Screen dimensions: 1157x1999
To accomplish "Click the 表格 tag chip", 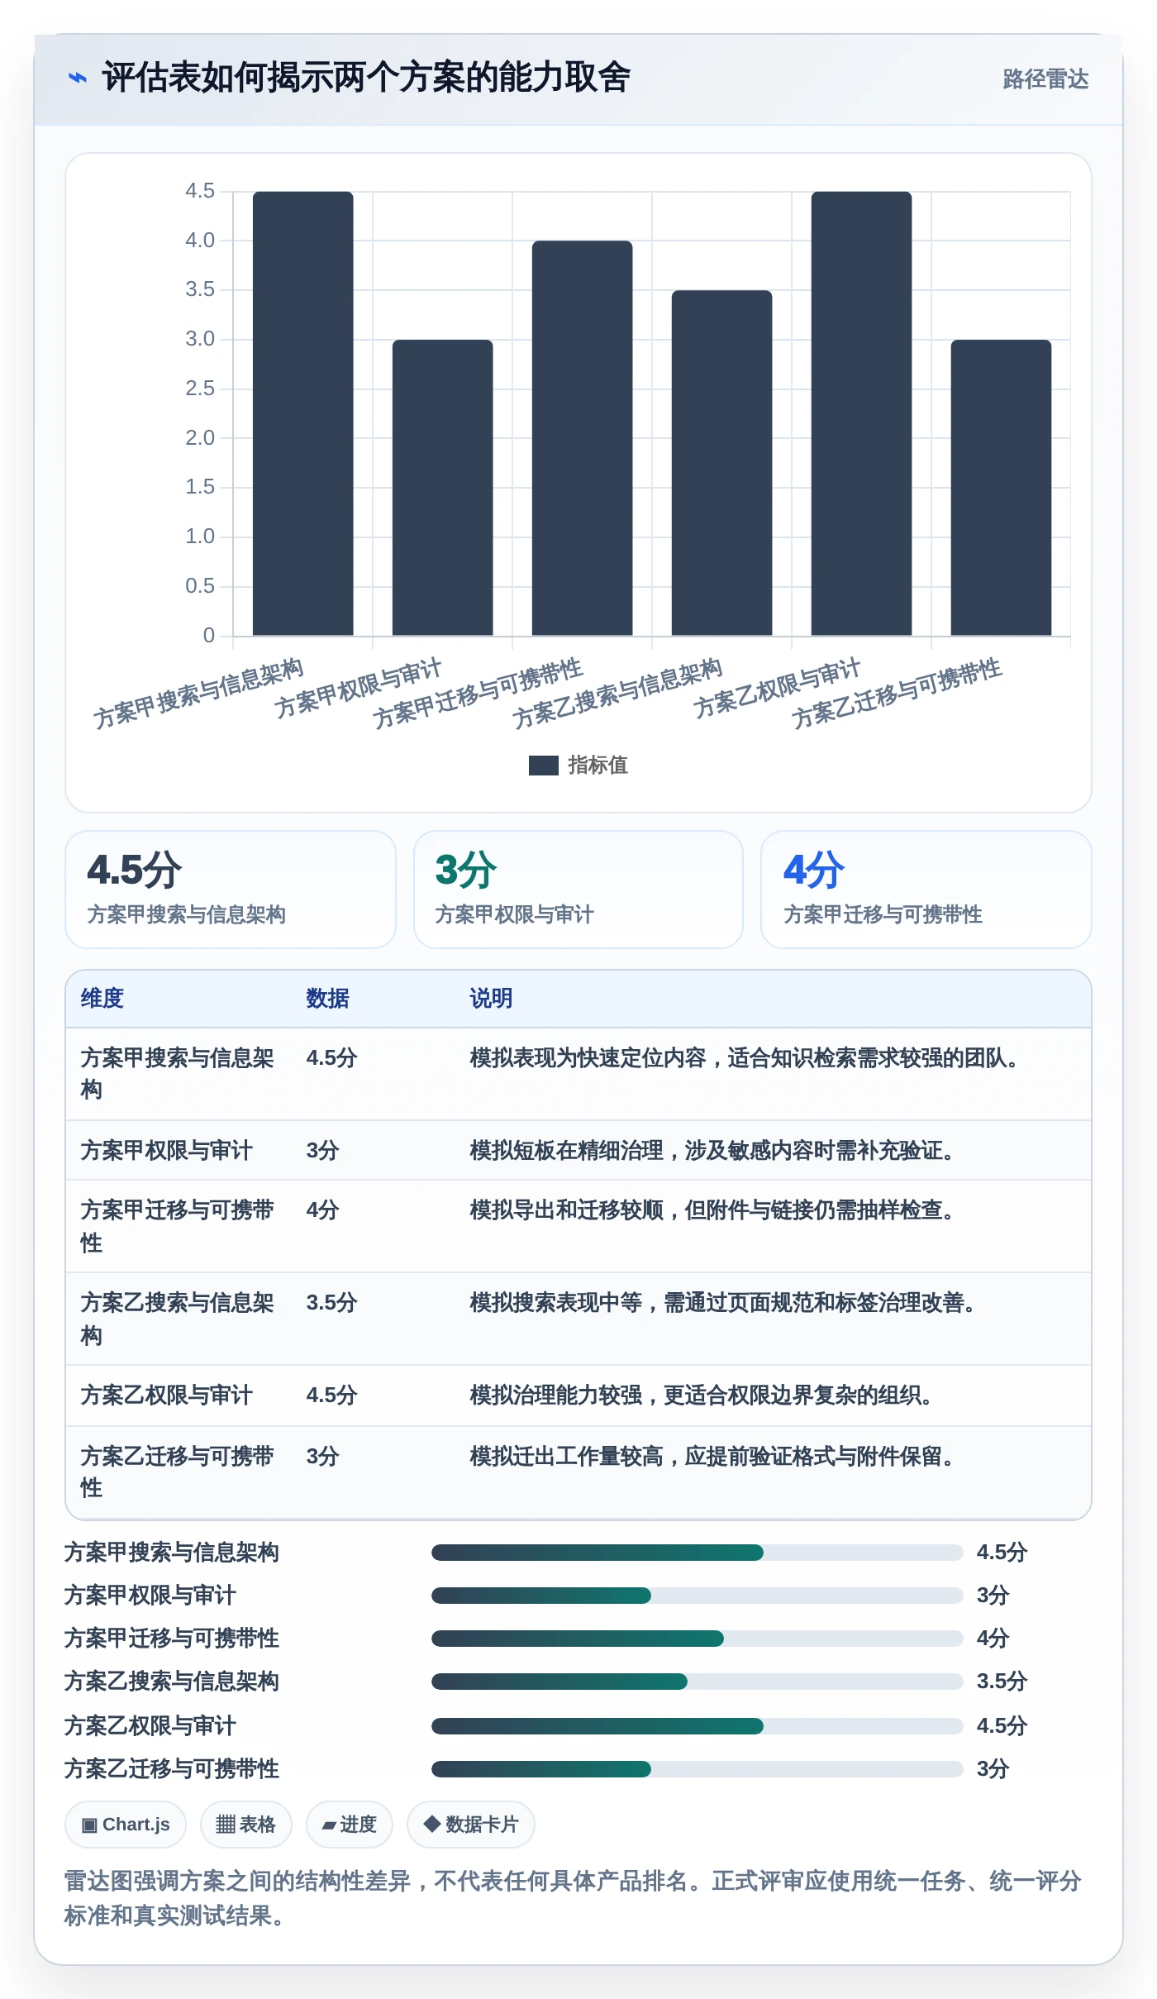I will [245, 1825].
